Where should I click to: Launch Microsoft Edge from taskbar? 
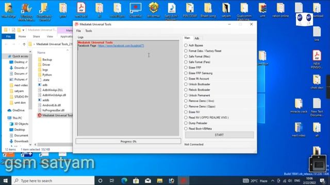(x=124, y=180)
